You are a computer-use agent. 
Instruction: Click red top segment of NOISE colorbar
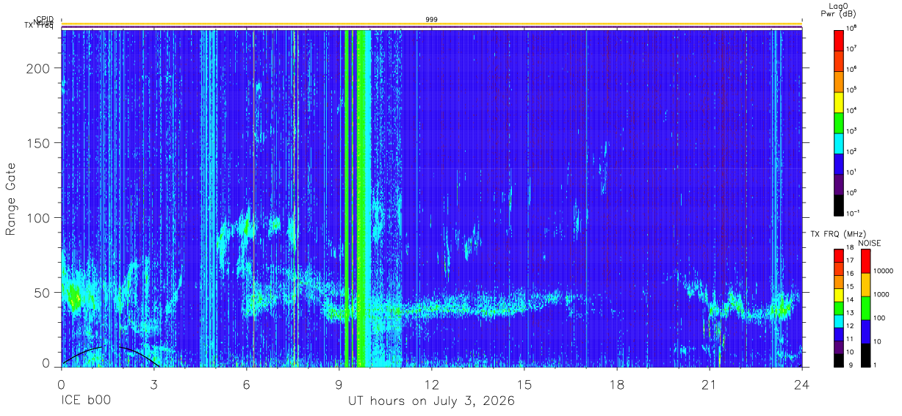(x=866, y=261)
